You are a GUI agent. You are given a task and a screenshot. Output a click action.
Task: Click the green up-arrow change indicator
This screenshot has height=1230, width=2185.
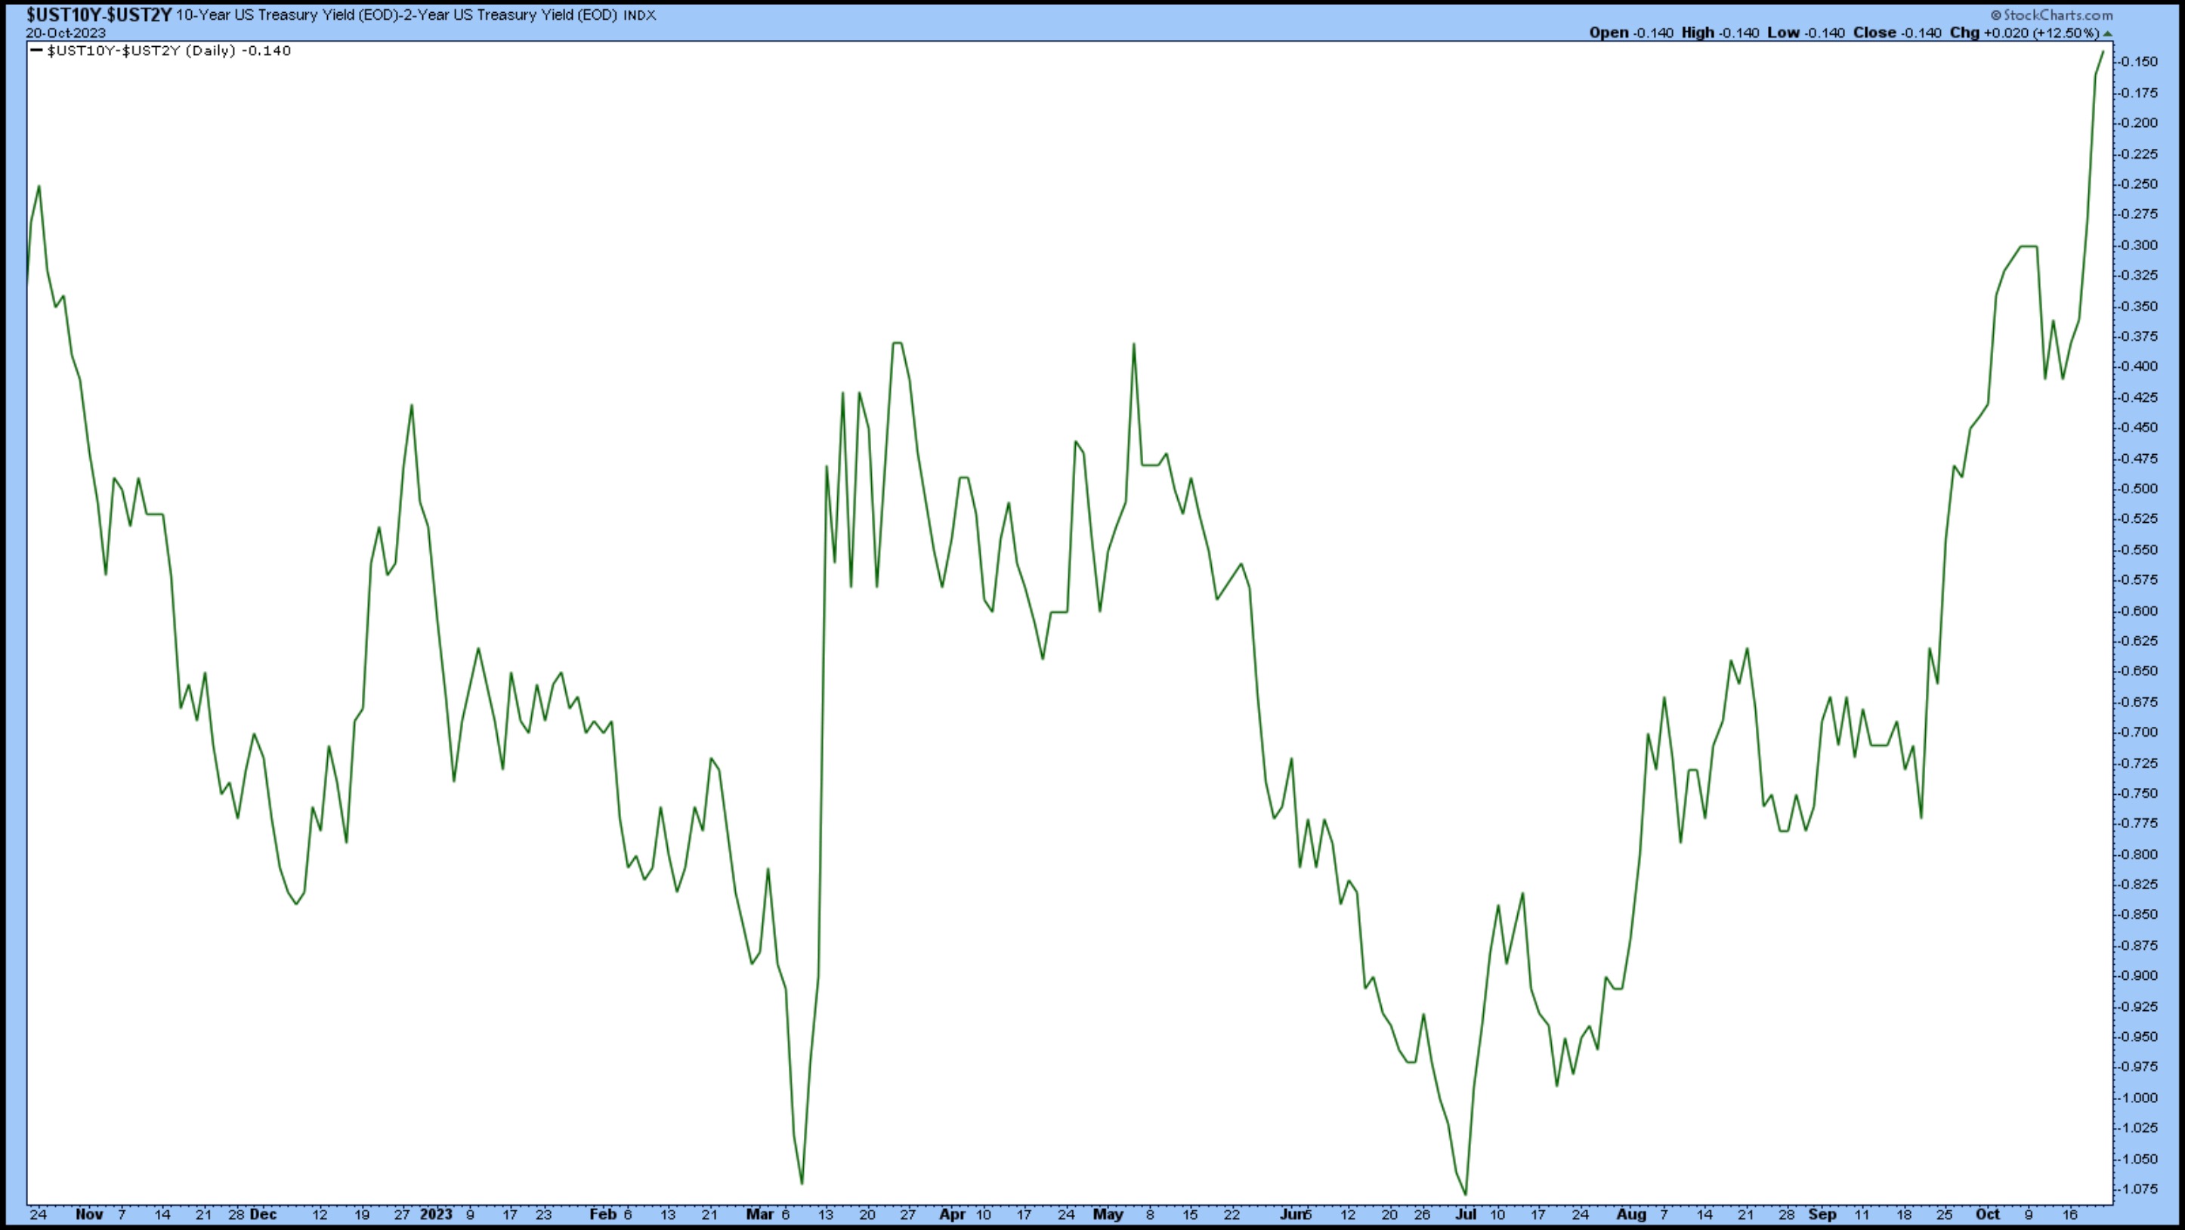2108,33
